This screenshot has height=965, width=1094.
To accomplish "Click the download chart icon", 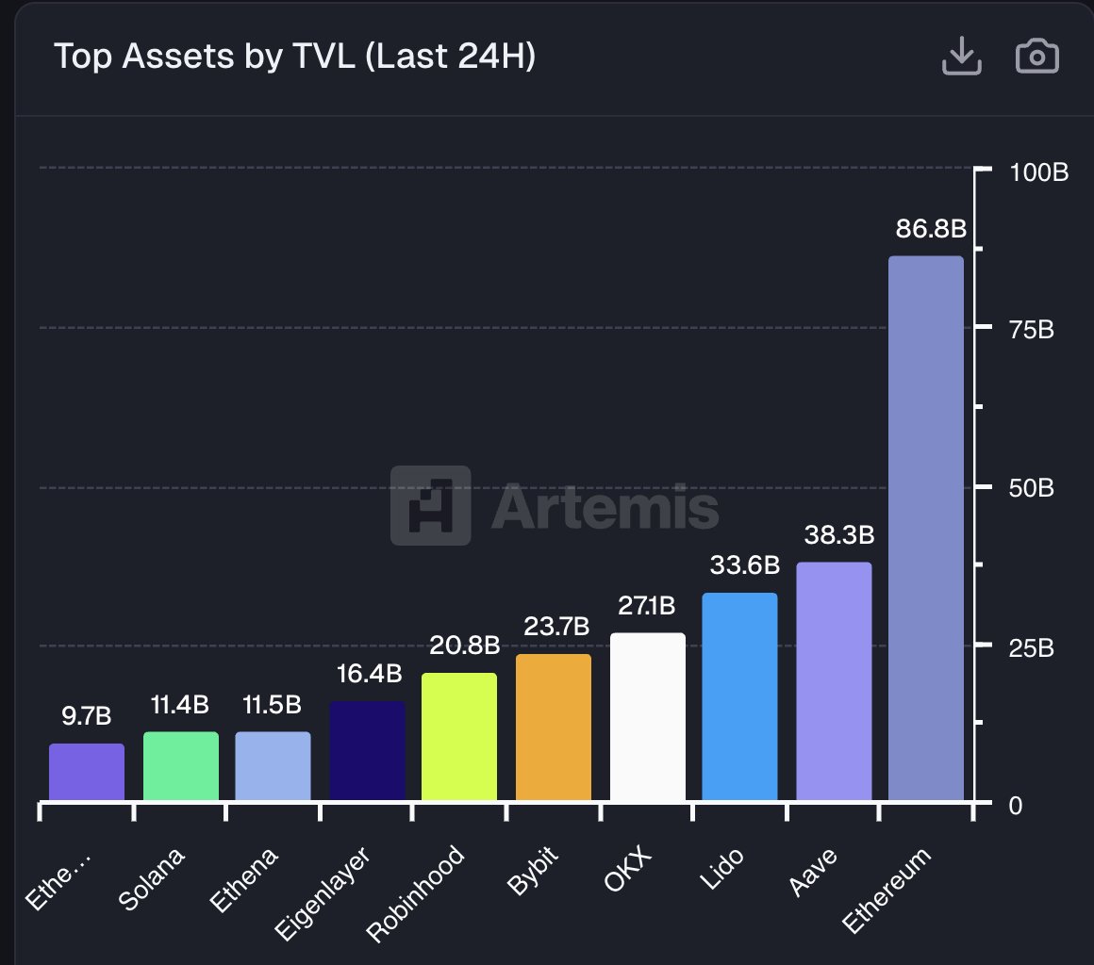I will coord(961,58).
